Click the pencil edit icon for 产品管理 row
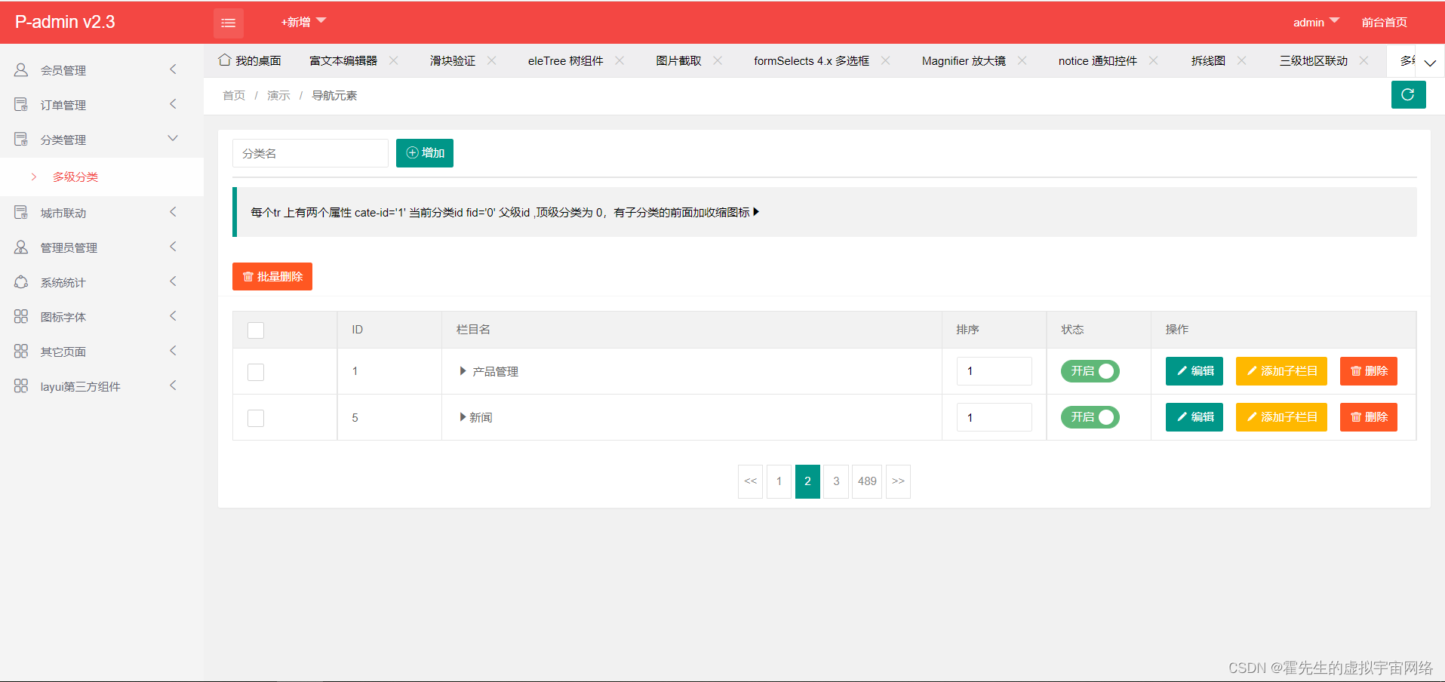The height and width of the screenshot is (682, 1445). pyautogui.click(x=1182, y=370)
